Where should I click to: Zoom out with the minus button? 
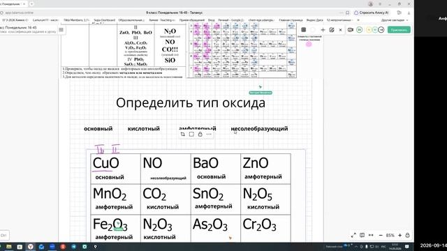pyautogui.click(x=381, y=236)
